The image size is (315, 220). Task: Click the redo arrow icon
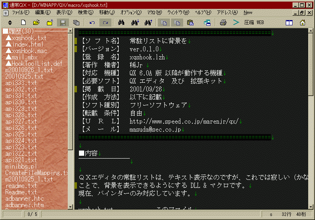tap(105, 22)
